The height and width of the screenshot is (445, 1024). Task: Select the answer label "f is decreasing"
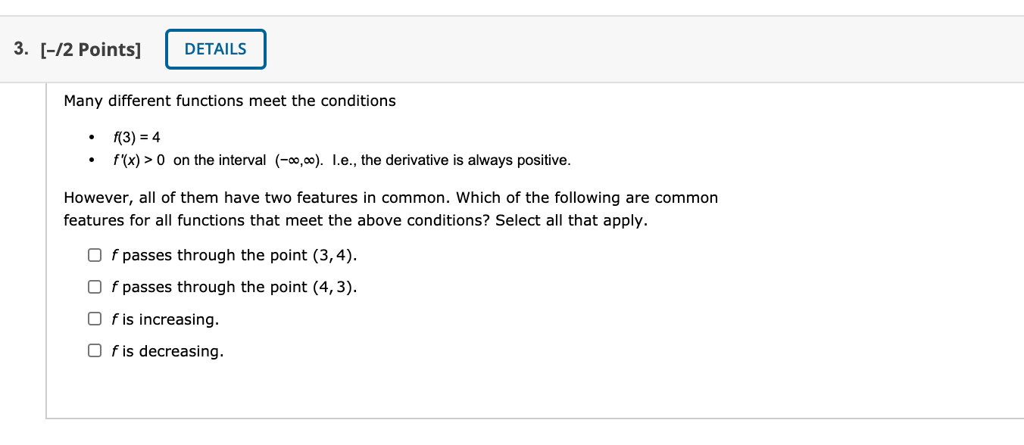(x=167, y=351)
